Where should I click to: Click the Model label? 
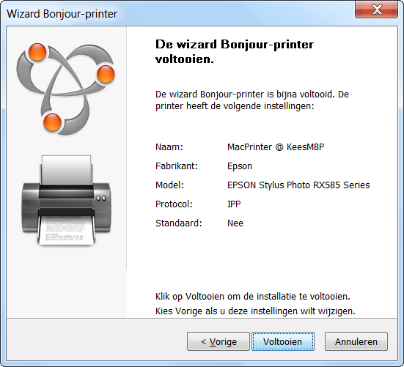(169, 185)
